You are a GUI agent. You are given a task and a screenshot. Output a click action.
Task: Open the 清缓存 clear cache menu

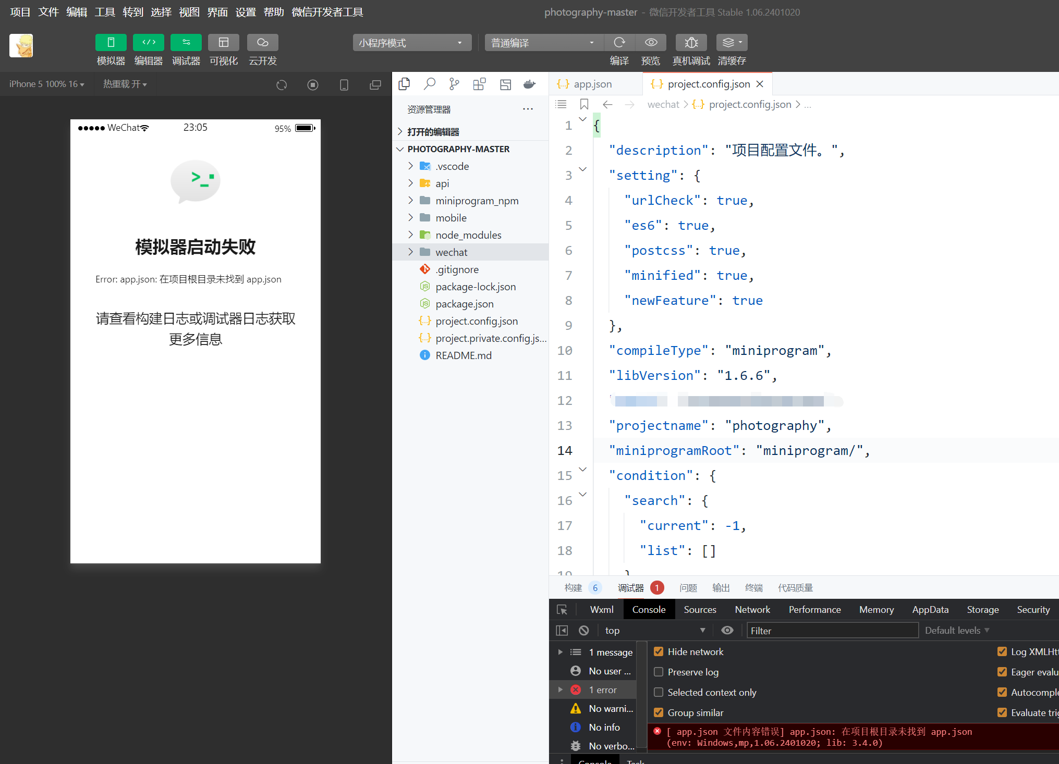[x=732, y=42]
